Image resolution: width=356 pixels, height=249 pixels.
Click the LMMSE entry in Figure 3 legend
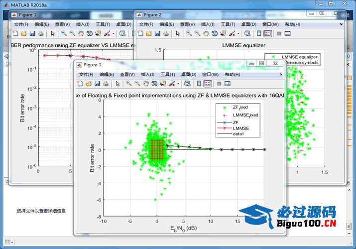[241, 128]
